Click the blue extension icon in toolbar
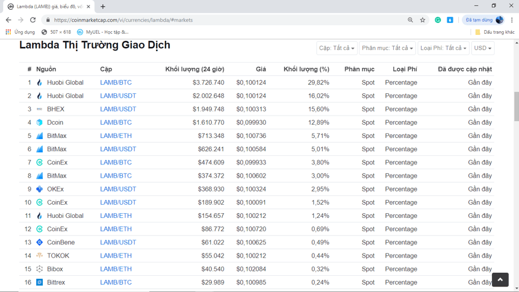 450,20
